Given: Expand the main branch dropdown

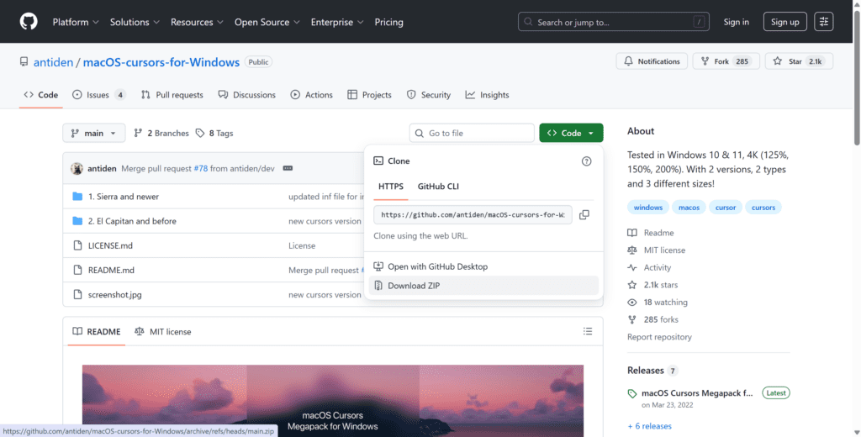Looking at the screenshot, I should tap(94, 133).
